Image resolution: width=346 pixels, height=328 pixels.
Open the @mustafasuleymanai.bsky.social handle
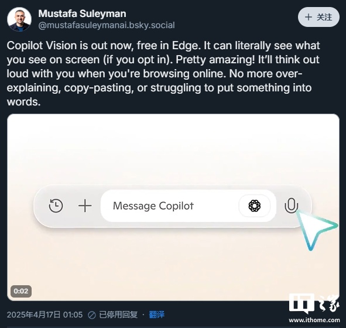(x=107, y=25)
